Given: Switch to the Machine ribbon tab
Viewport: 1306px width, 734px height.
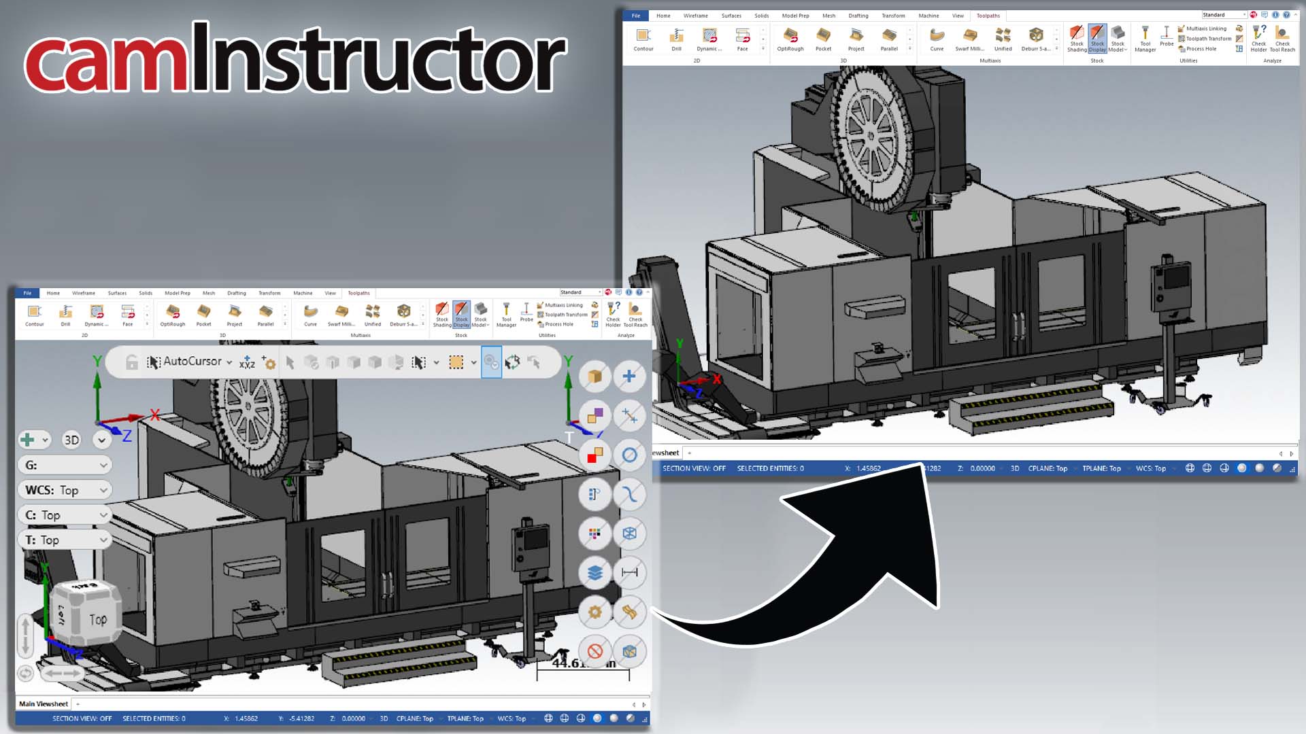Looking at the screenshot, I should [x=302, y=293].
